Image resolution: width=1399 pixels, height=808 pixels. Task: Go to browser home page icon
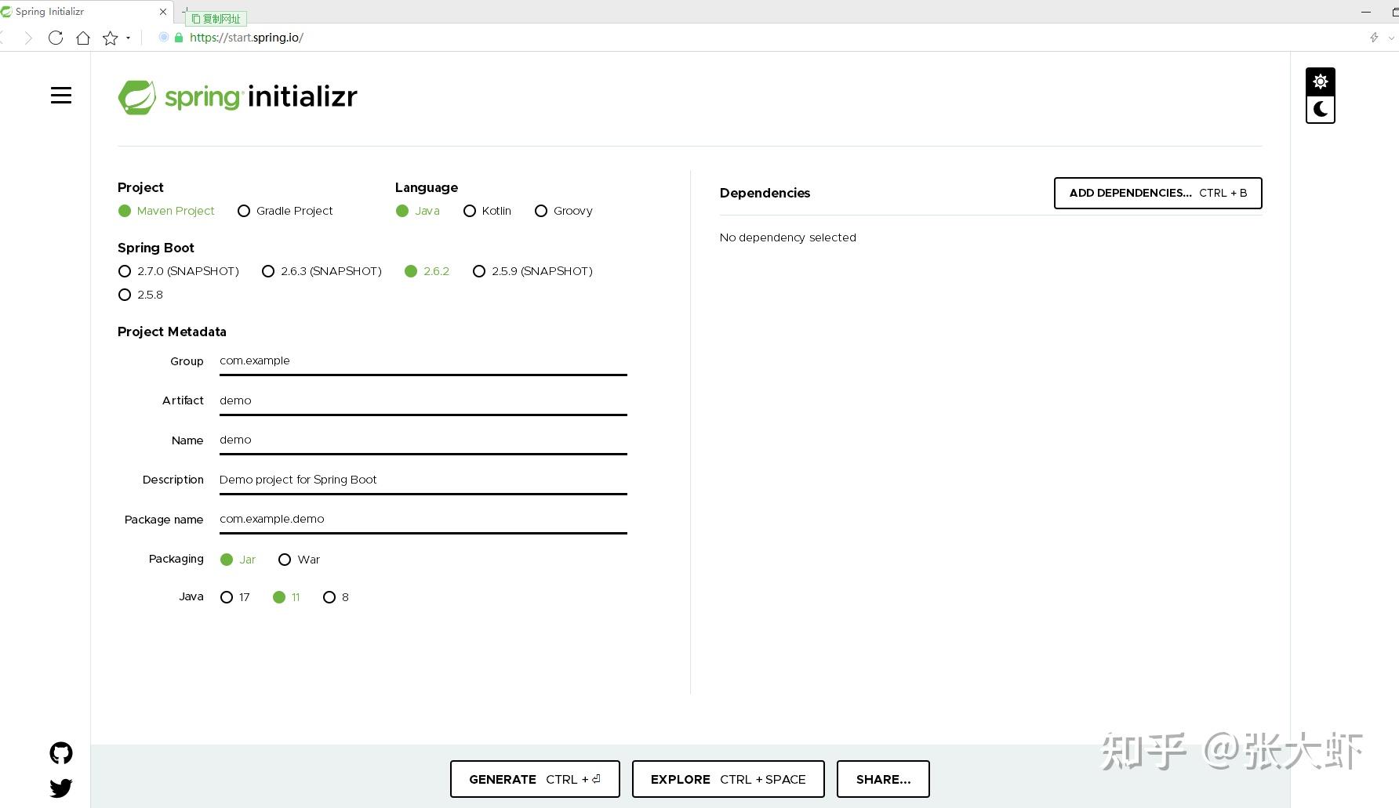[x=83, y=38]
